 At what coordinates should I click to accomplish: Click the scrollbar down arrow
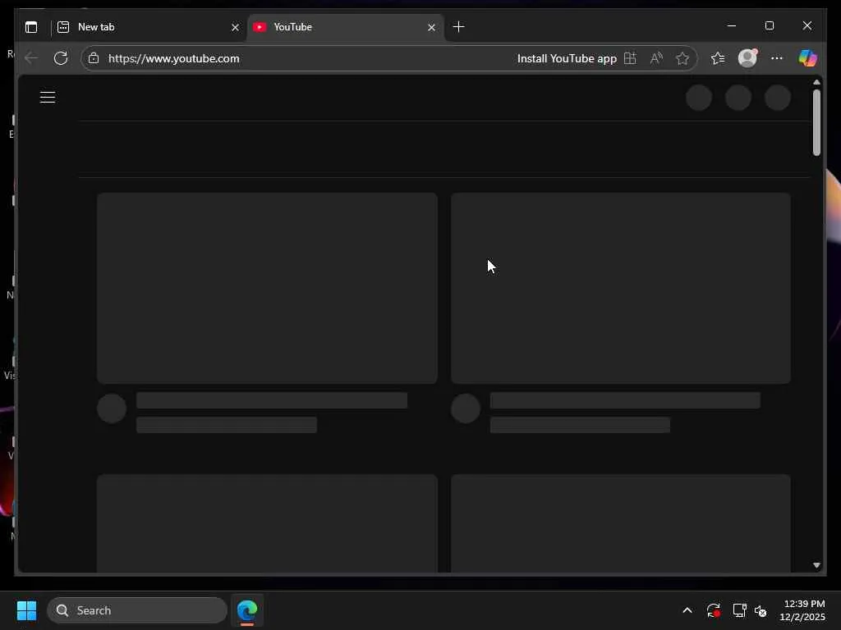click(x=816, y=565)
